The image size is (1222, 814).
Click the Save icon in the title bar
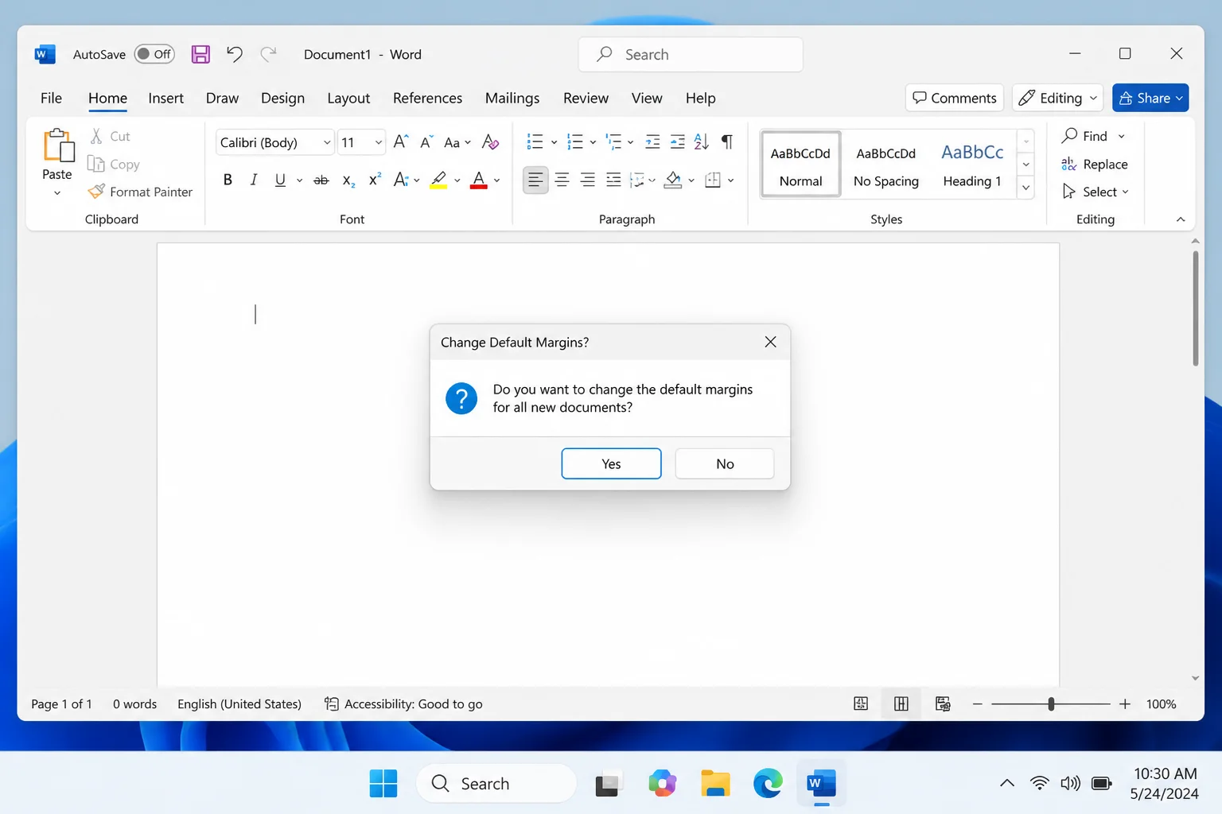[x=200, y=54]
